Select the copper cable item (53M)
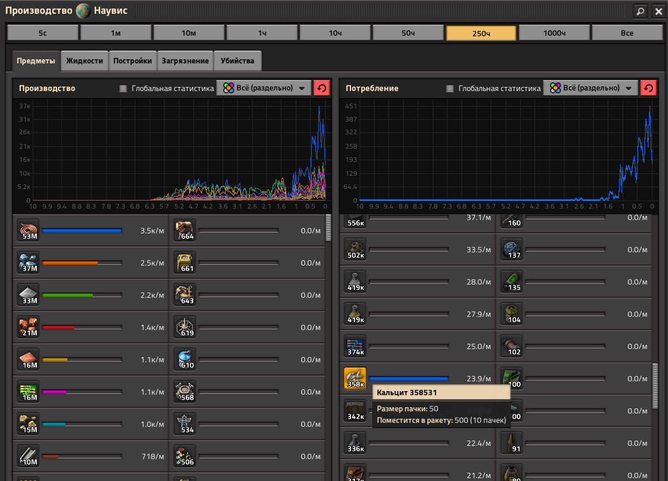 pos(28,230)
